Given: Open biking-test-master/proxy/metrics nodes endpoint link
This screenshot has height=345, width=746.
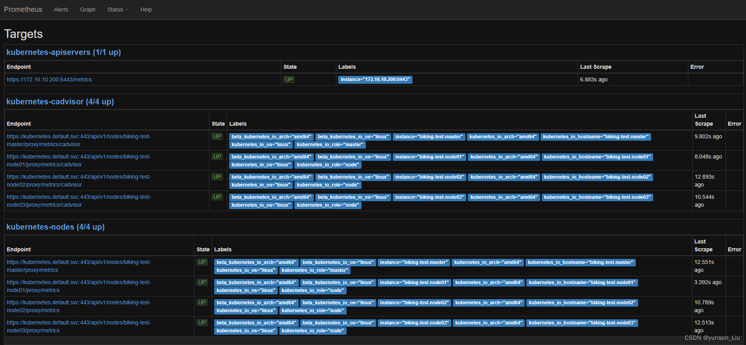Looking at the screenshot, I should pos(79,266).
